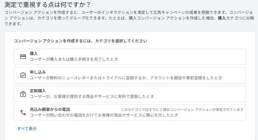This screenshot has height=140, width=258.
Task: Click the 申し込み description about newsletter registration
Action: tap(126, 78)
